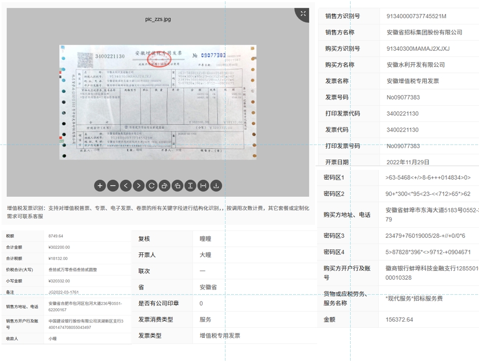
Task: Select invoice name 安徽增值税专用发票
Action: pos(413,81)
